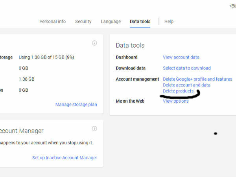Click the storage usage text showing 9%
The image size is (236, 177).
(46, 57)
